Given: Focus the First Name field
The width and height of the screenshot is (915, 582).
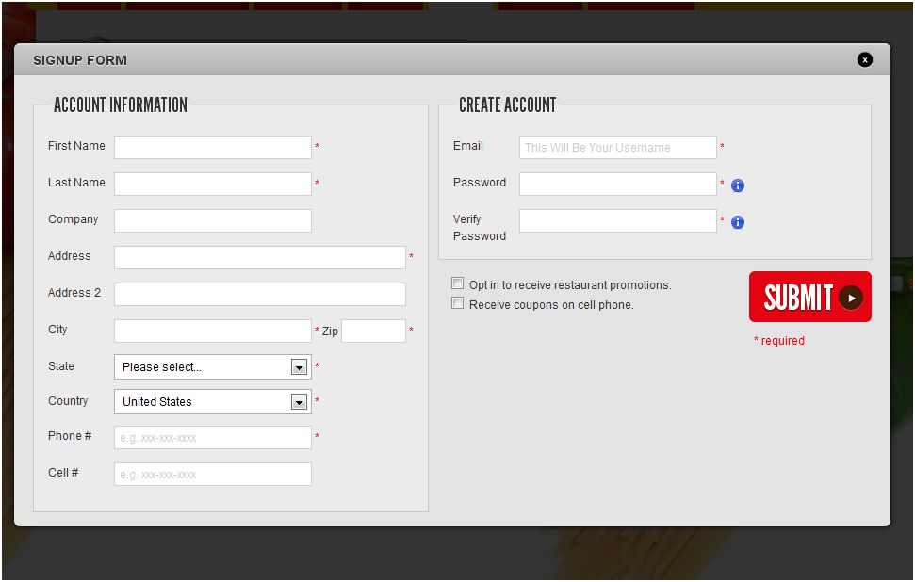Looking at the screenshot, I should tap(213, 148).
